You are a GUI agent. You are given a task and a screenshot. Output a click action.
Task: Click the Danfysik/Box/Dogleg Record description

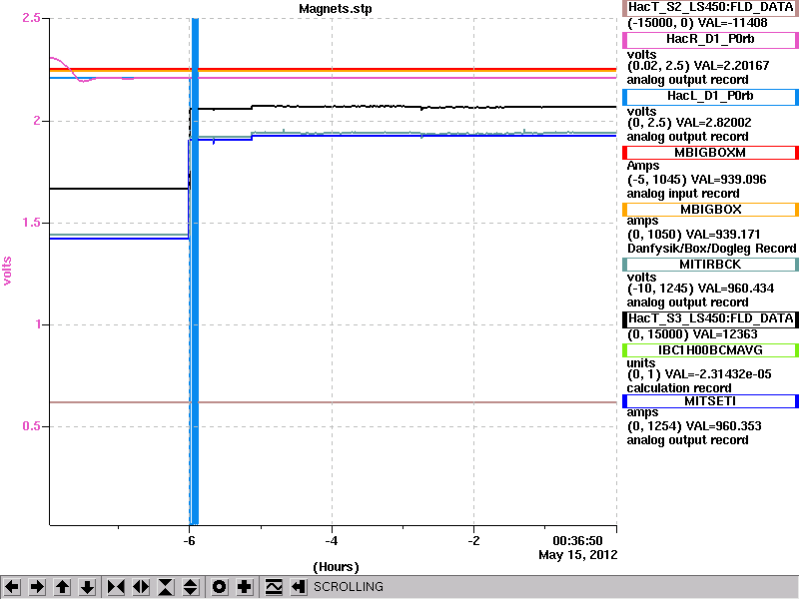711,249
